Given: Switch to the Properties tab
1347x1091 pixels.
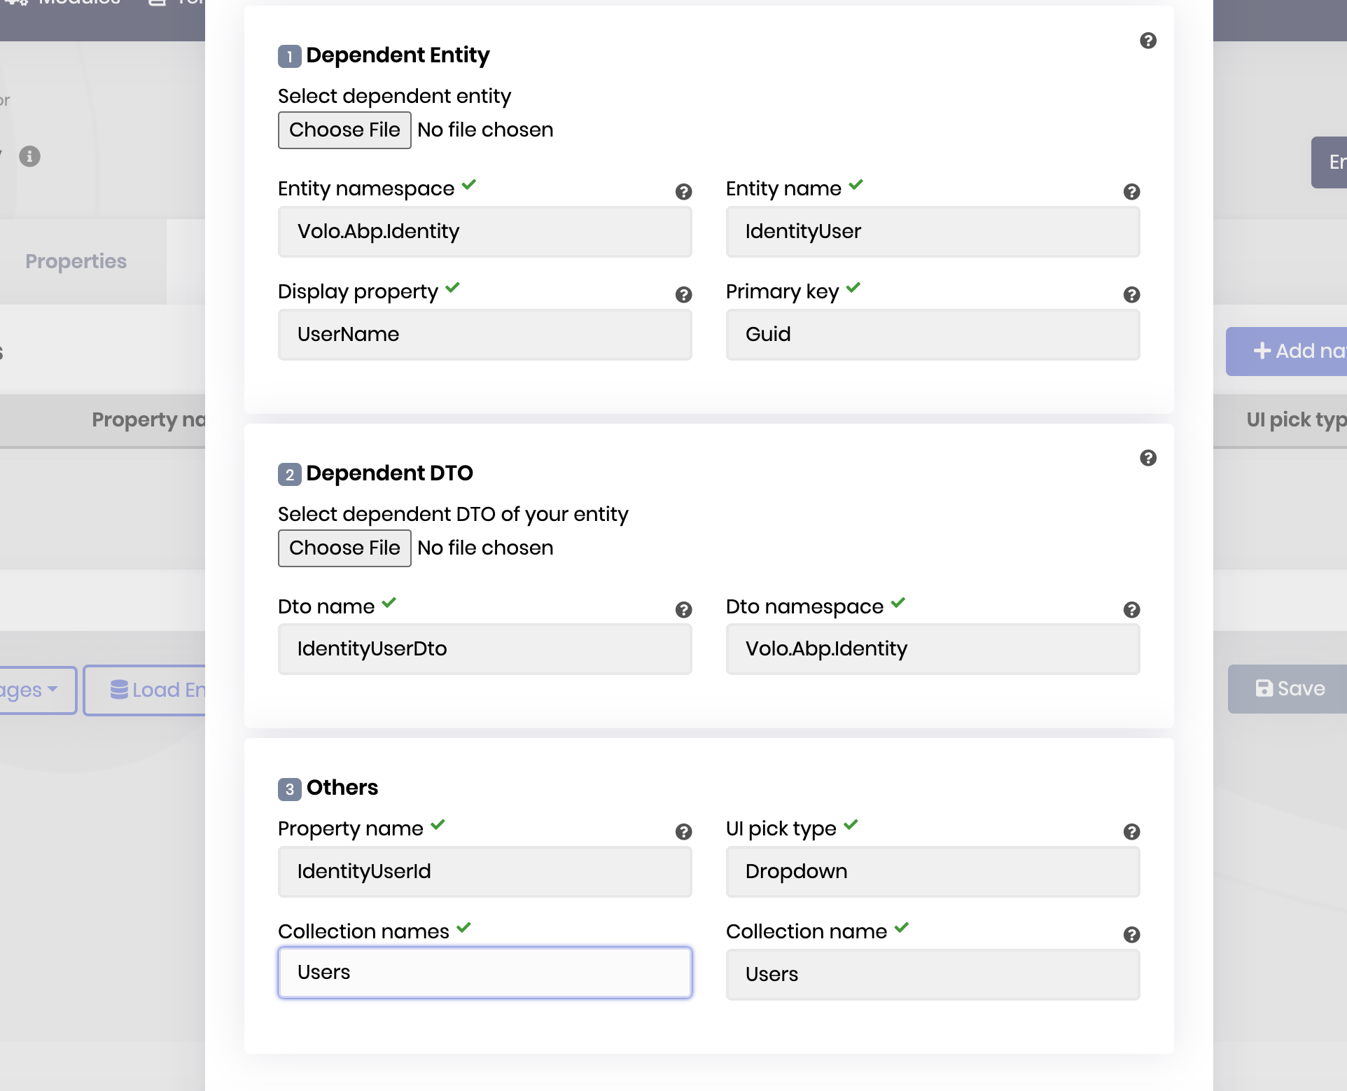Looking at the screenshot, I should point(76,261).
